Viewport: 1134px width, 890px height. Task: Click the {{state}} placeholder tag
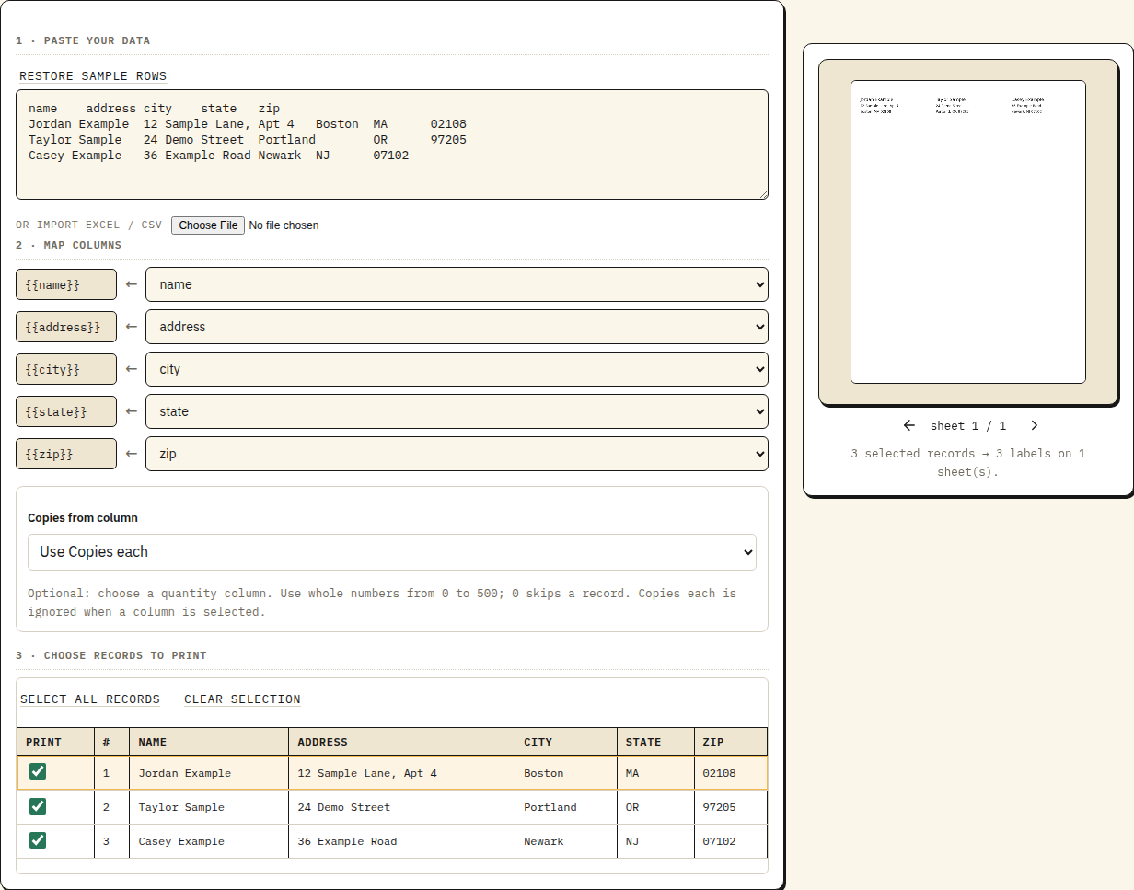(66, 411)
